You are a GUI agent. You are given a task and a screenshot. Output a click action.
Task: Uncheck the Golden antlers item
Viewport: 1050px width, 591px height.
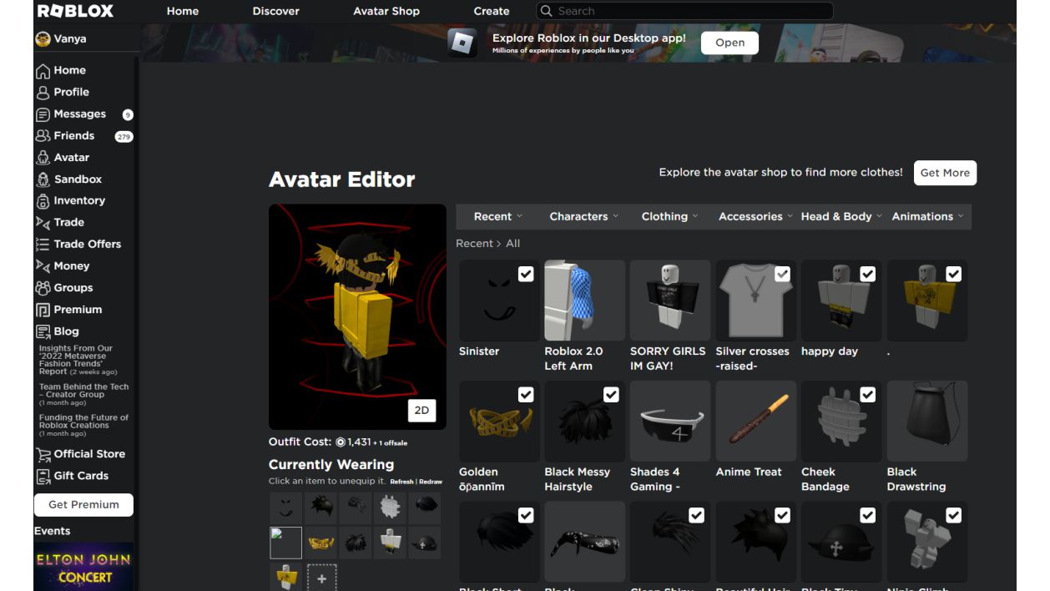(x=526, y=395)
